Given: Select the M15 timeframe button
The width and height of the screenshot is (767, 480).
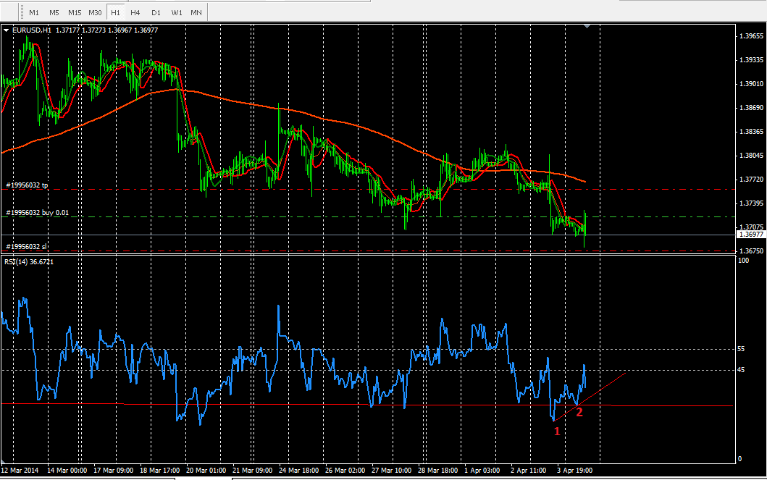Looking at the screenshot, I should point(75,12).
